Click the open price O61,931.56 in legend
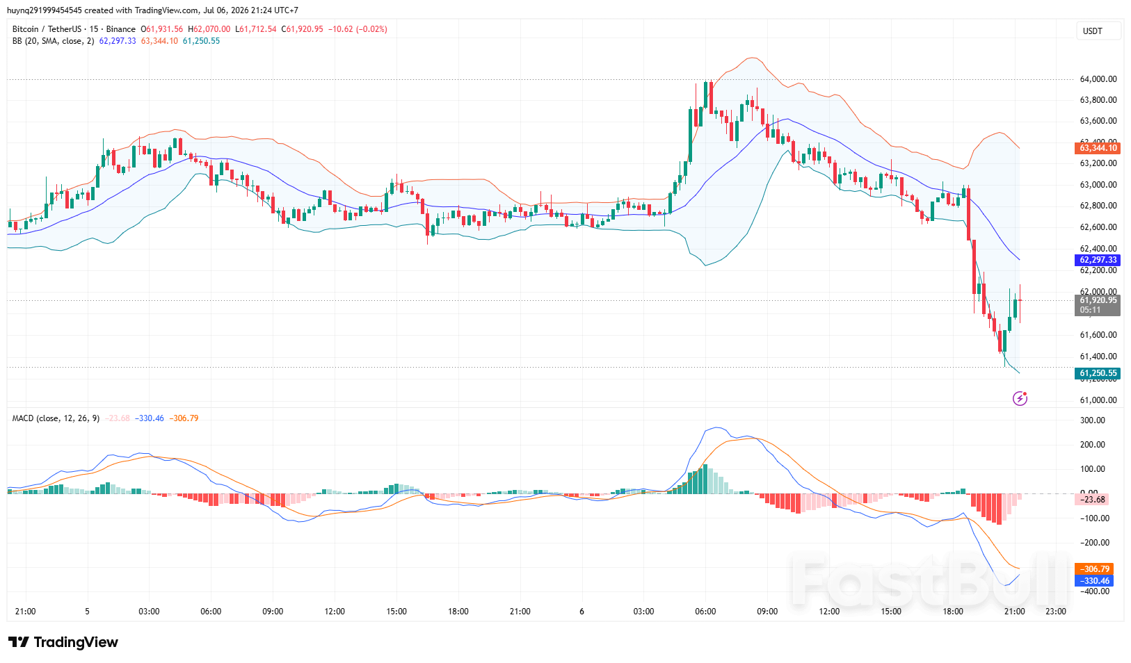 point(162,29)
